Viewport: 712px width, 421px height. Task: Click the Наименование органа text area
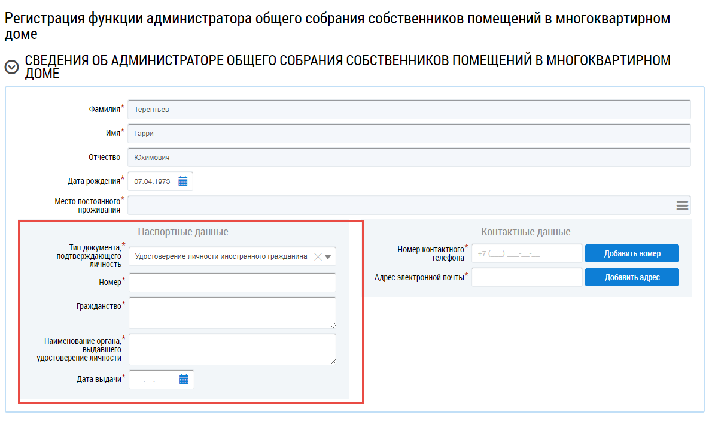tap(231, 349)
